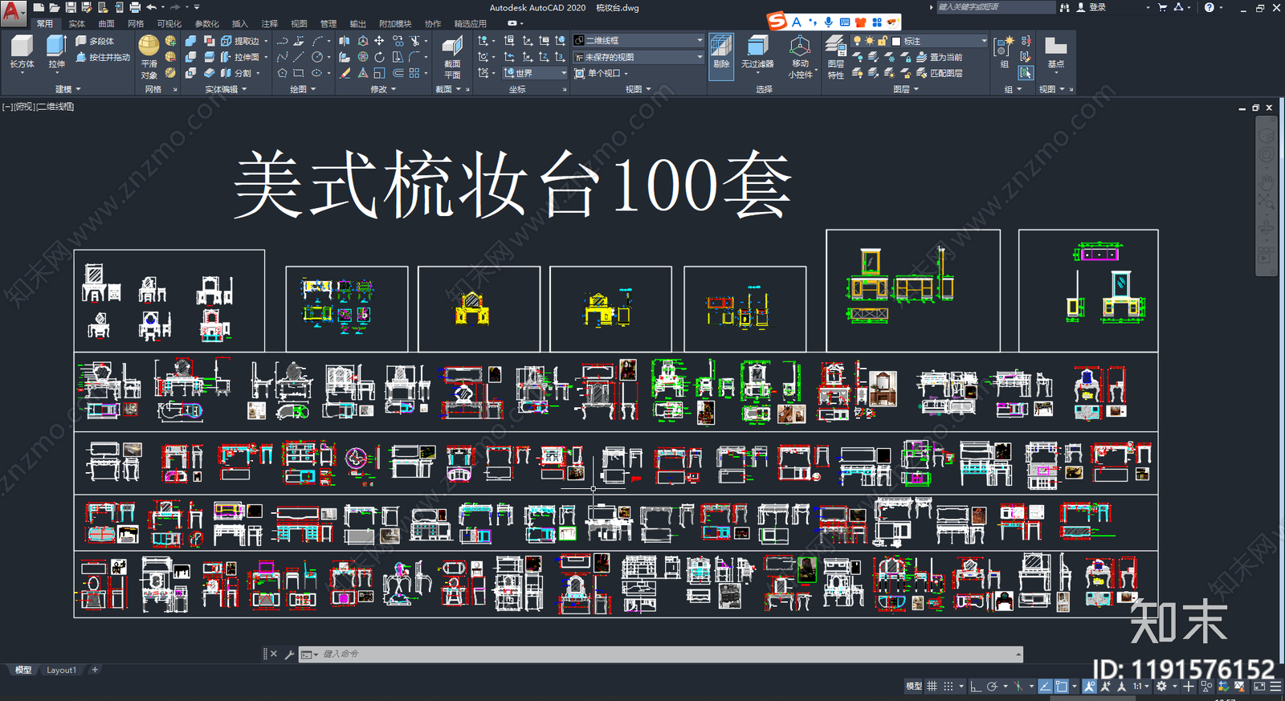1285x701 pixels.
Task: Click the Move Gizmo (移动小控件) tool
Action: point(801,56)
